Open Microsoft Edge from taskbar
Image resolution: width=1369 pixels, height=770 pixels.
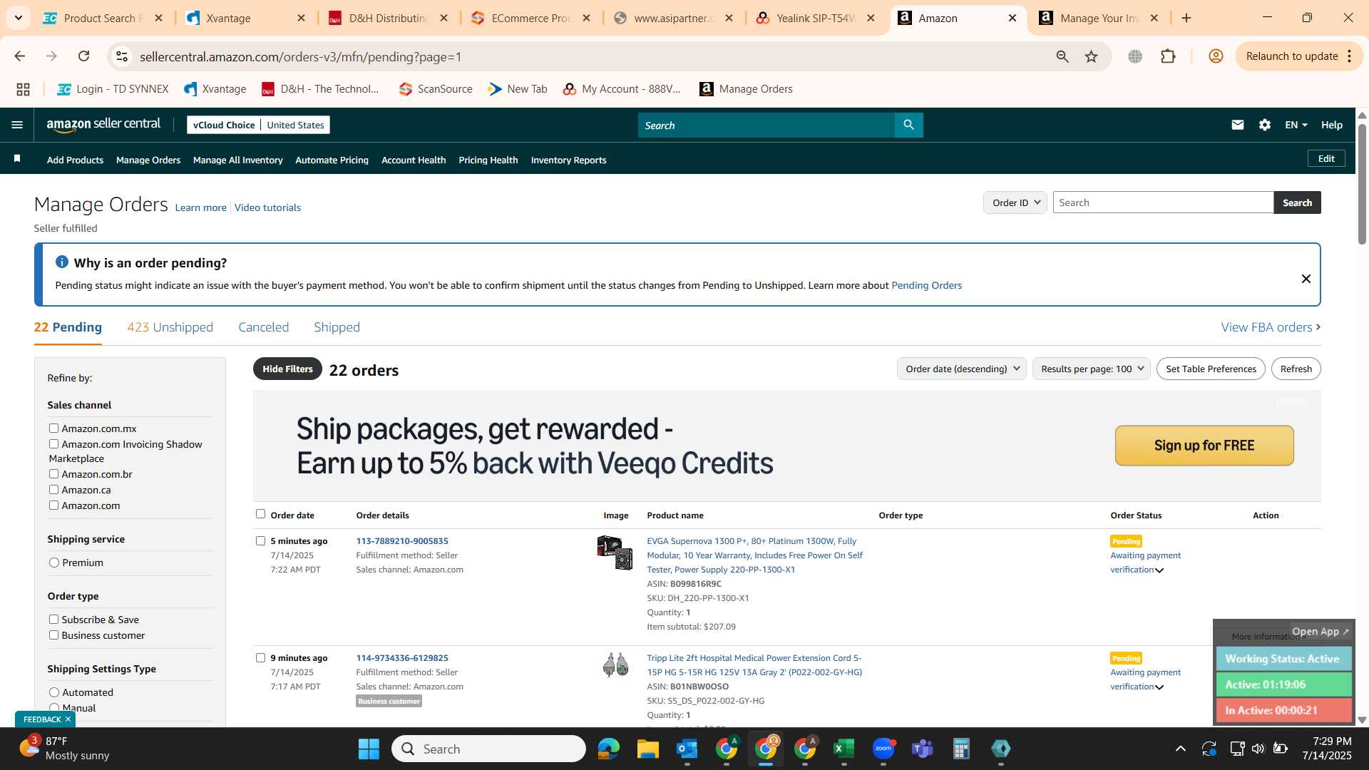[608, 749]
